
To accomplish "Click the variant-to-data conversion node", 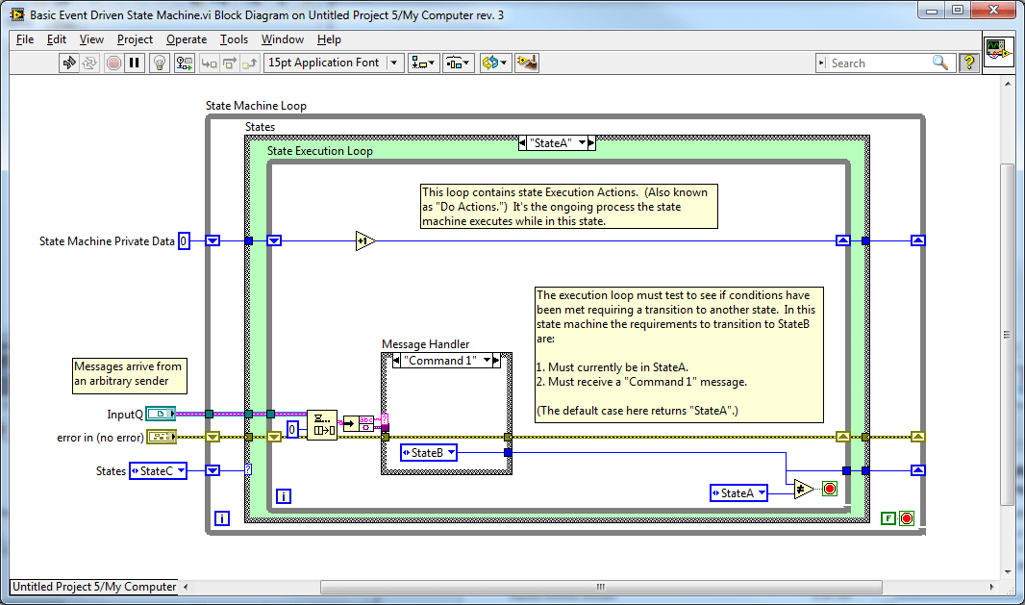I will point(359,424).
